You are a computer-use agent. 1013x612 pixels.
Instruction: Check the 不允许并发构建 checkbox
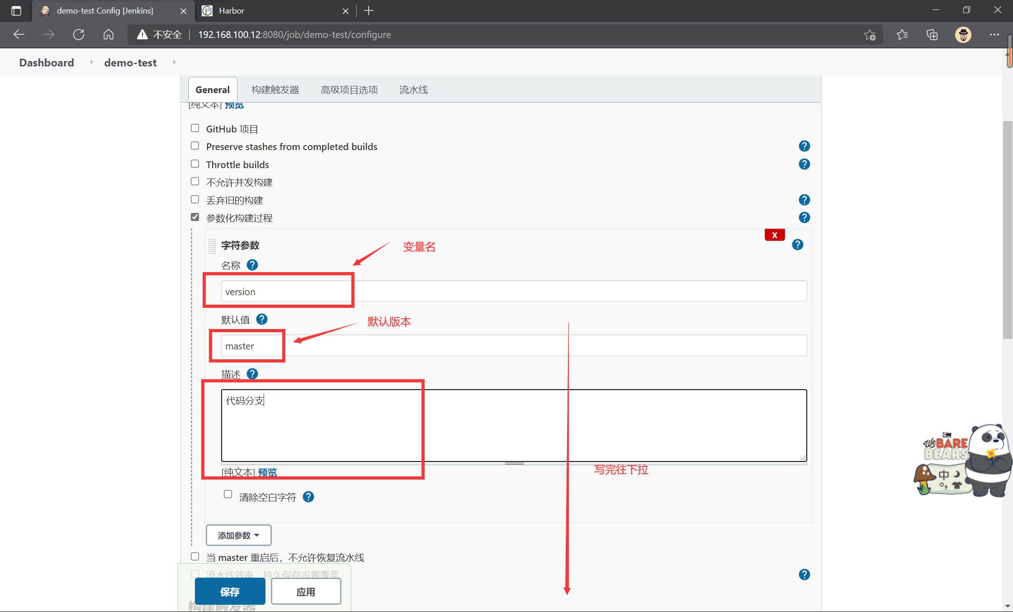(195, 181)
